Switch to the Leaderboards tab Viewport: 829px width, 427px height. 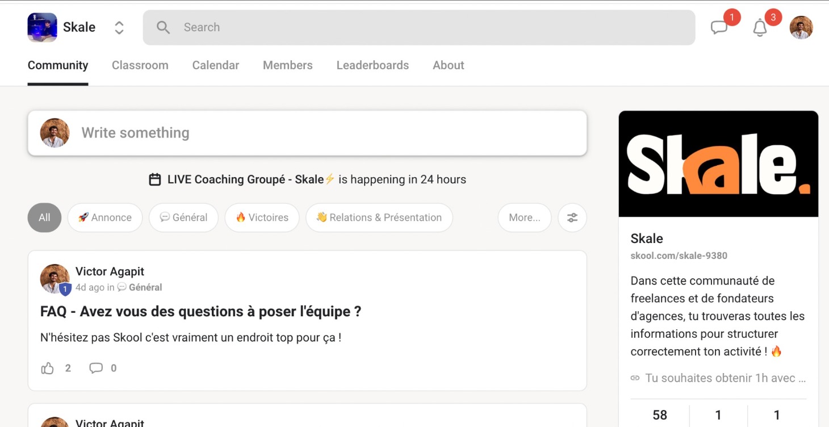point(372,65)
